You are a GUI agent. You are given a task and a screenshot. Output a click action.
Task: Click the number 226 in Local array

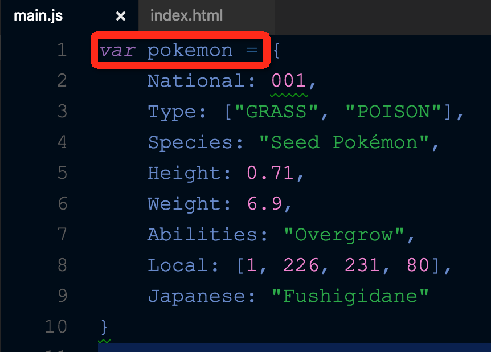pyautogui.click(x=301, y=265)
